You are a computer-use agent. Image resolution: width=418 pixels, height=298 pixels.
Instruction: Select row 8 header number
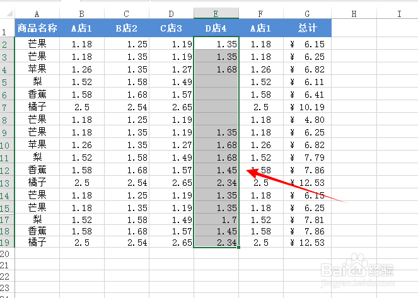point(7,119)
